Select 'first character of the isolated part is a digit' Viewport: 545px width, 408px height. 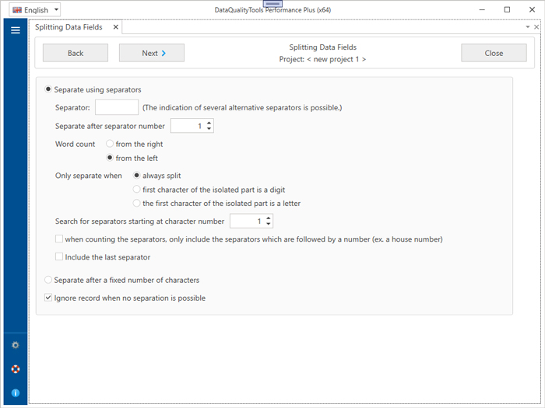pos(136,189)
